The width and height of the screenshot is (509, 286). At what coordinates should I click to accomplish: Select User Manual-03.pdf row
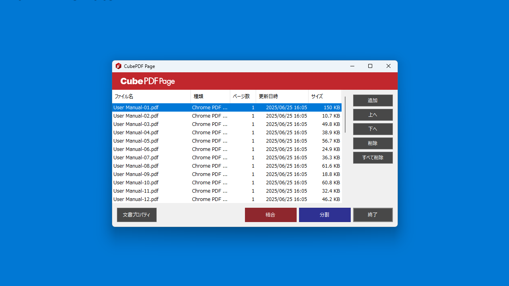(227, 124)
